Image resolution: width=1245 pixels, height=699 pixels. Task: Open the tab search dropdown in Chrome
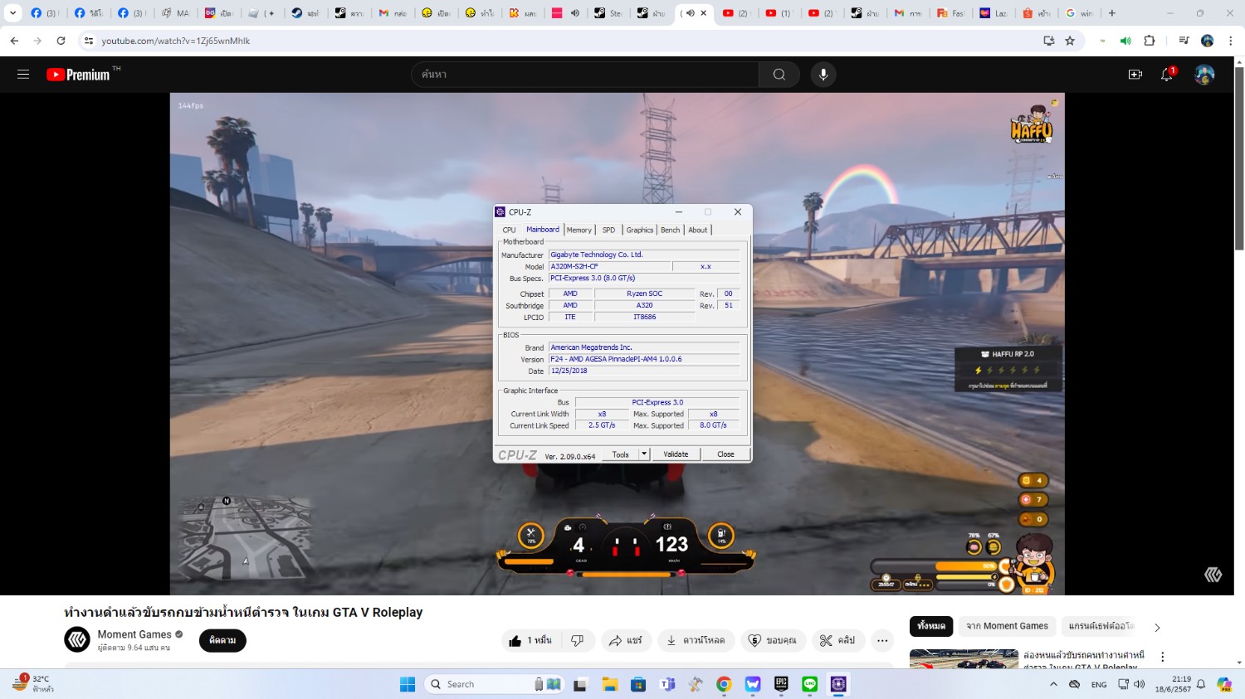point(13,13)
